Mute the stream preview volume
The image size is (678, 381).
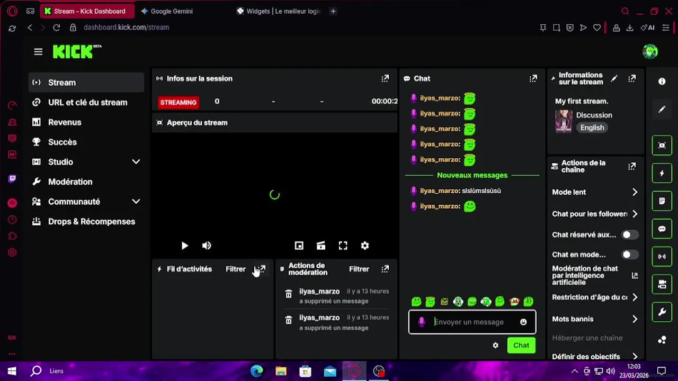pos(207,246)
